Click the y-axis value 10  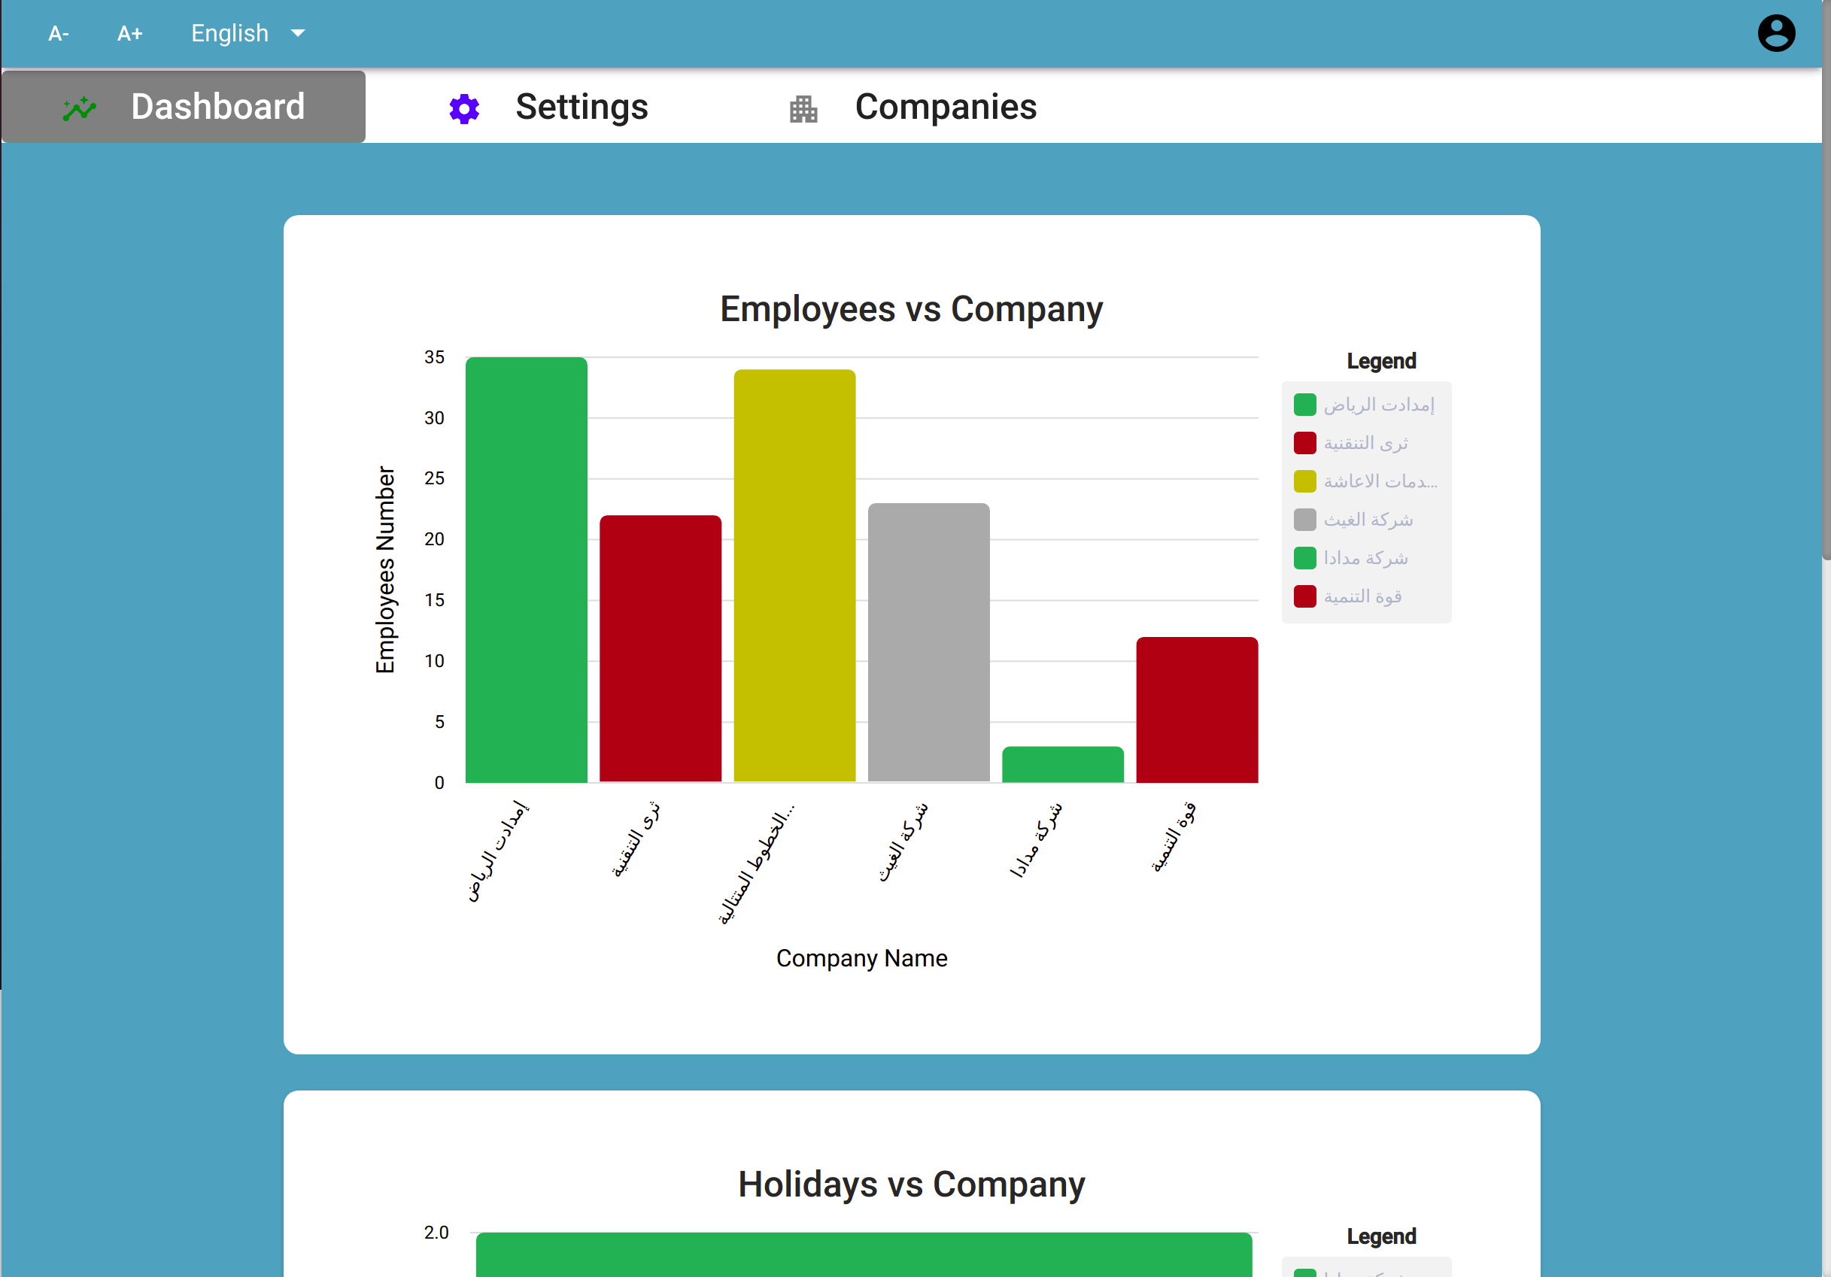click(434, 661)
